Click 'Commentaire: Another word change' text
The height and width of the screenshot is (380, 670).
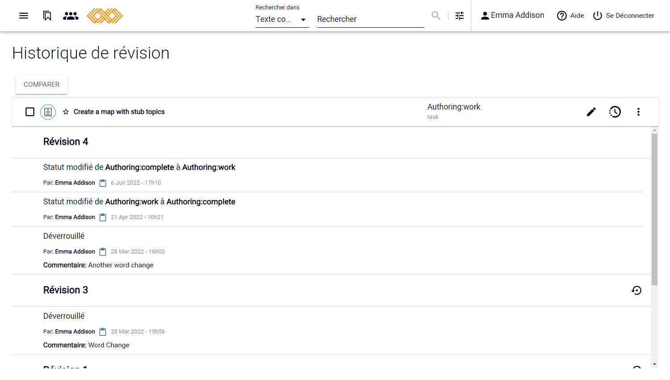click(98, 265)
